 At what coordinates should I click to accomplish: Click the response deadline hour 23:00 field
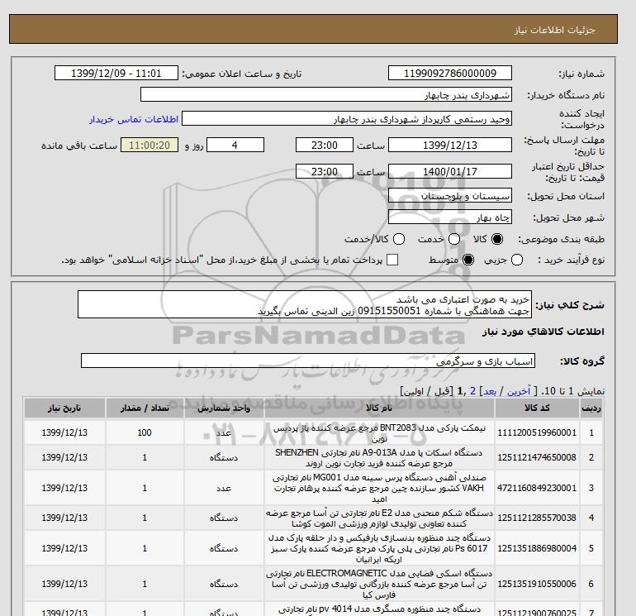point(325,145)
